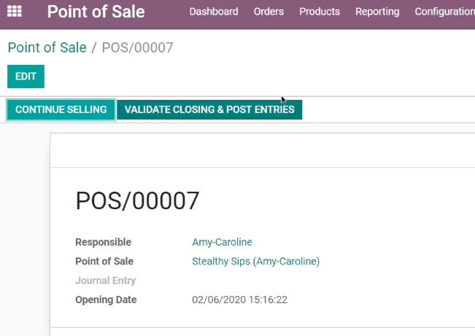
Task: Click the Responsible field label
Action: pos(104,242)
